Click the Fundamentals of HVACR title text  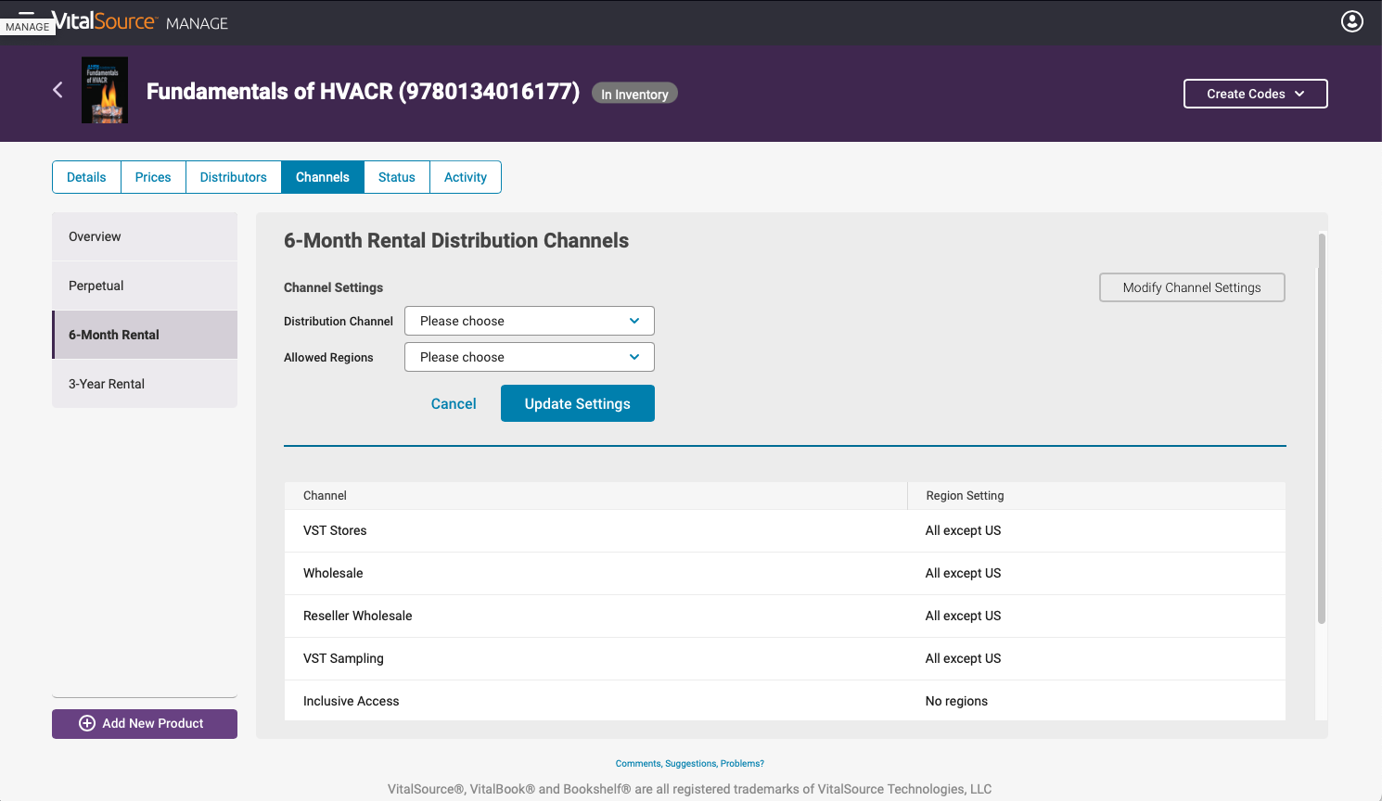click(x=363, y=92)
